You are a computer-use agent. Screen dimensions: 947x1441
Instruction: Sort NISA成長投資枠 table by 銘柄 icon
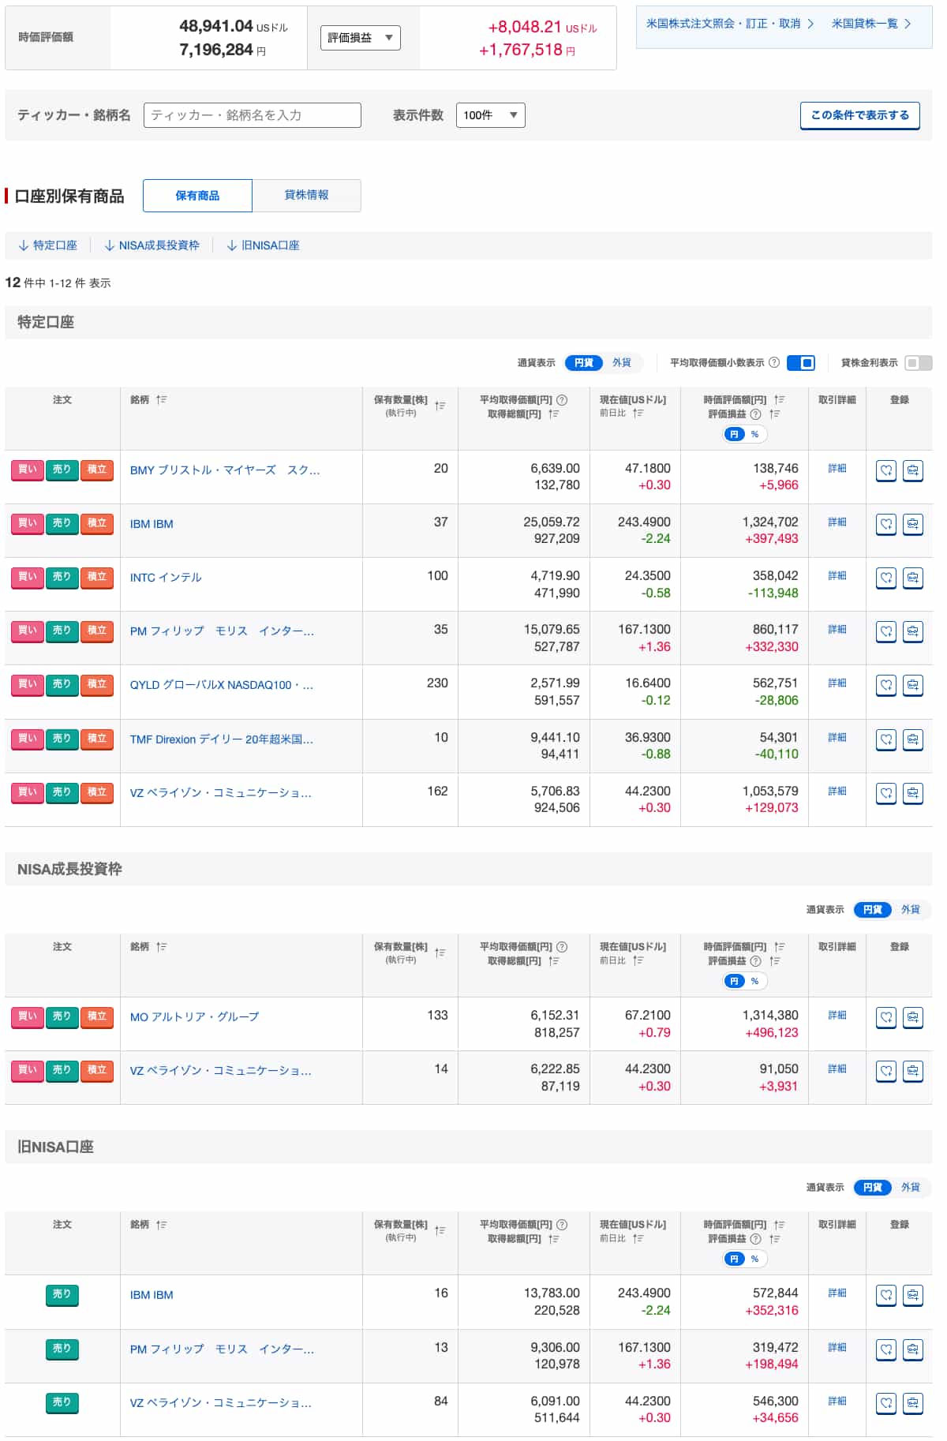pos(161,947)
